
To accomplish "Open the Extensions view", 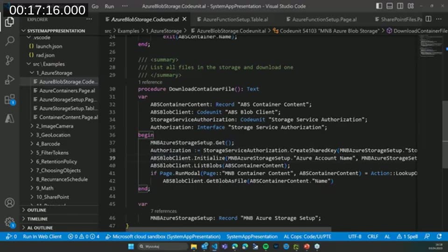I will tap(9, 99).
